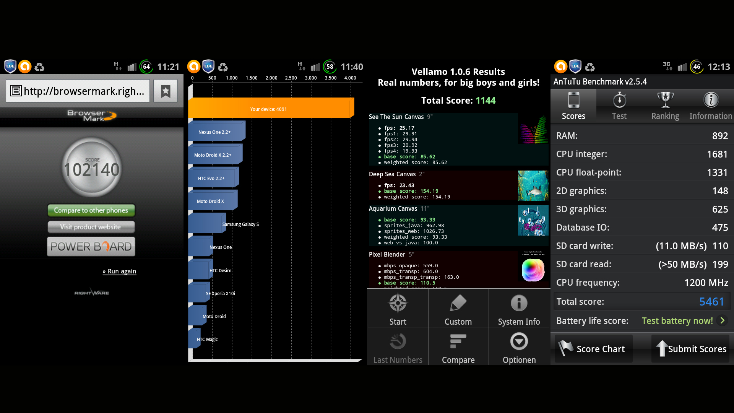Click See The Sun Canvas thumbnail
The image size is (734, 413).
click(533, 129)
